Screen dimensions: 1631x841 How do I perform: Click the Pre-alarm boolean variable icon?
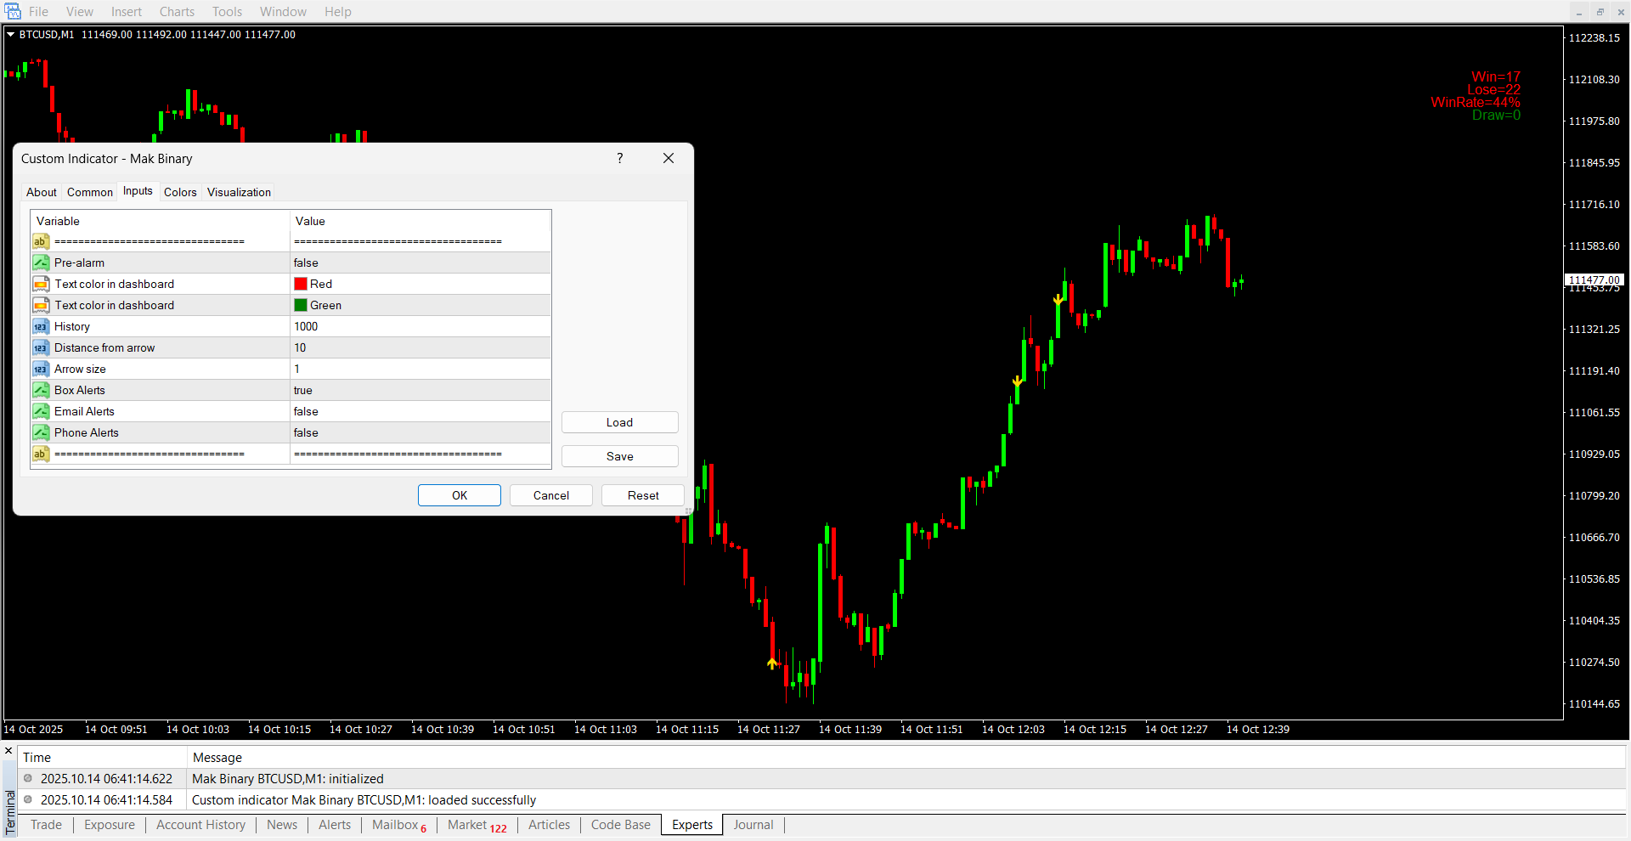pyautogui.click(x=41, y=262)
